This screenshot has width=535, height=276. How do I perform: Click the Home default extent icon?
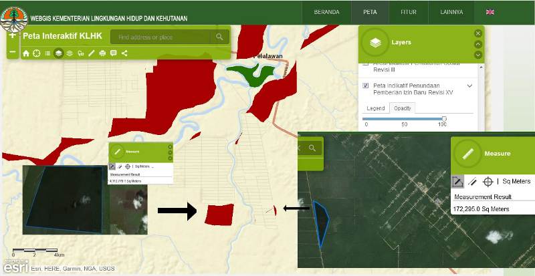click(26, 53)
